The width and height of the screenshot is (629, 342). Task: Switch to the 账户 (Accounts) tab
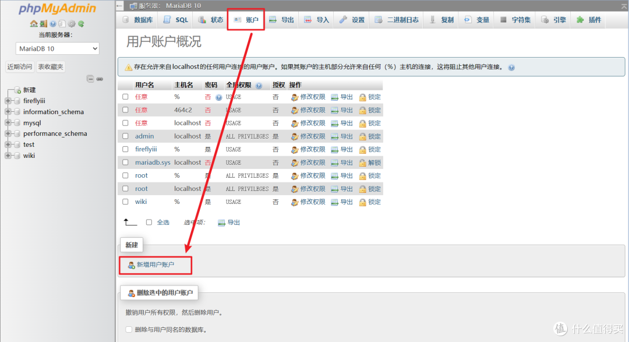[246, 19]
